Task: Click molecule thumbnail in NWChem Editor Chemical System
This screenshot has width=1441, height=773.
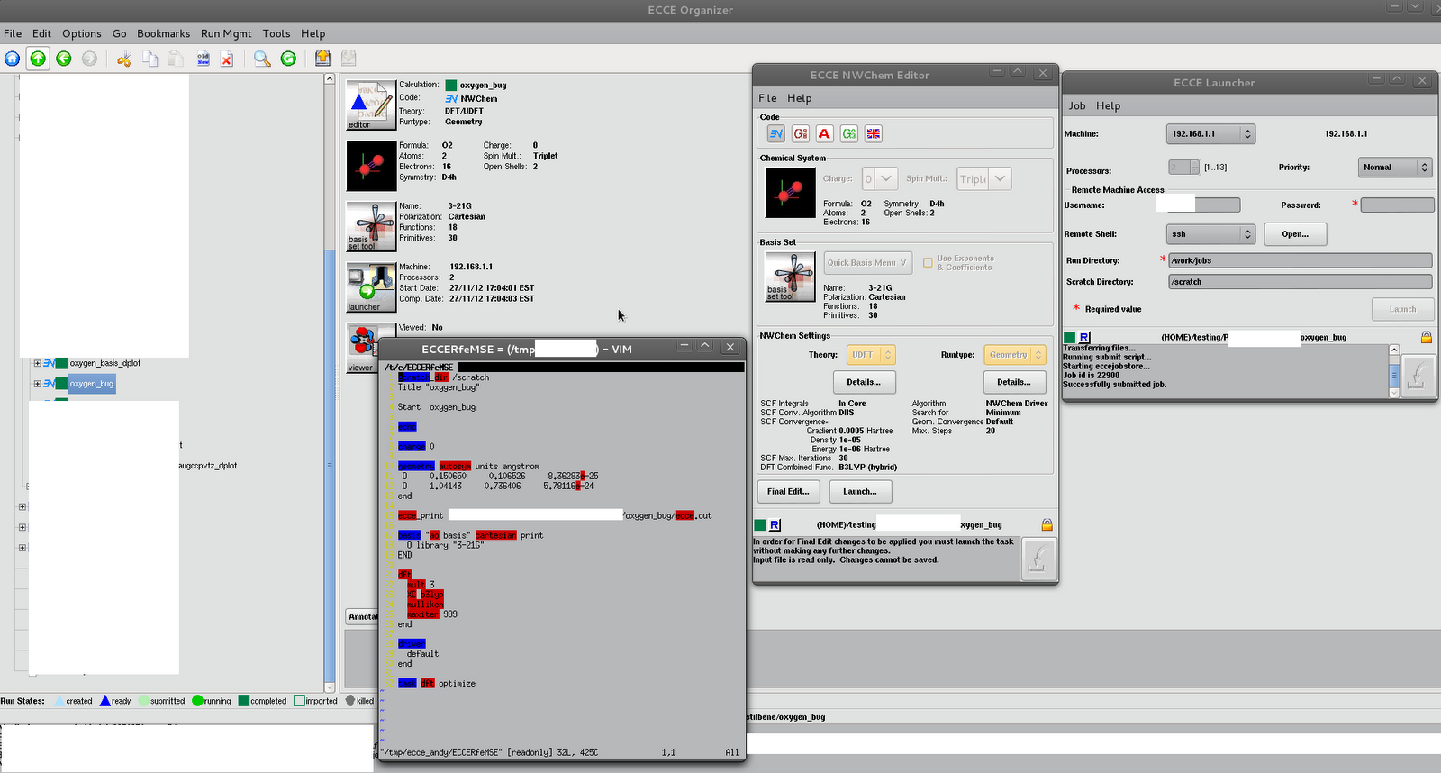Action: 790,193
